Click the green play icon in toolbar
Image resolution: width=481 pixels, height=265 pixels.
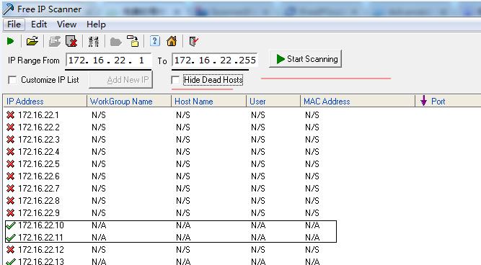point(10,41)
